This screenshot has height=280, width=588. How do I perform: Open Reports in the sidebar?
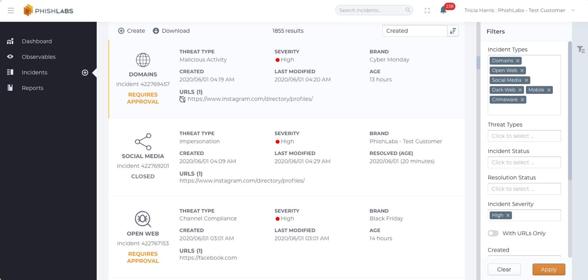tap(33, 88)
